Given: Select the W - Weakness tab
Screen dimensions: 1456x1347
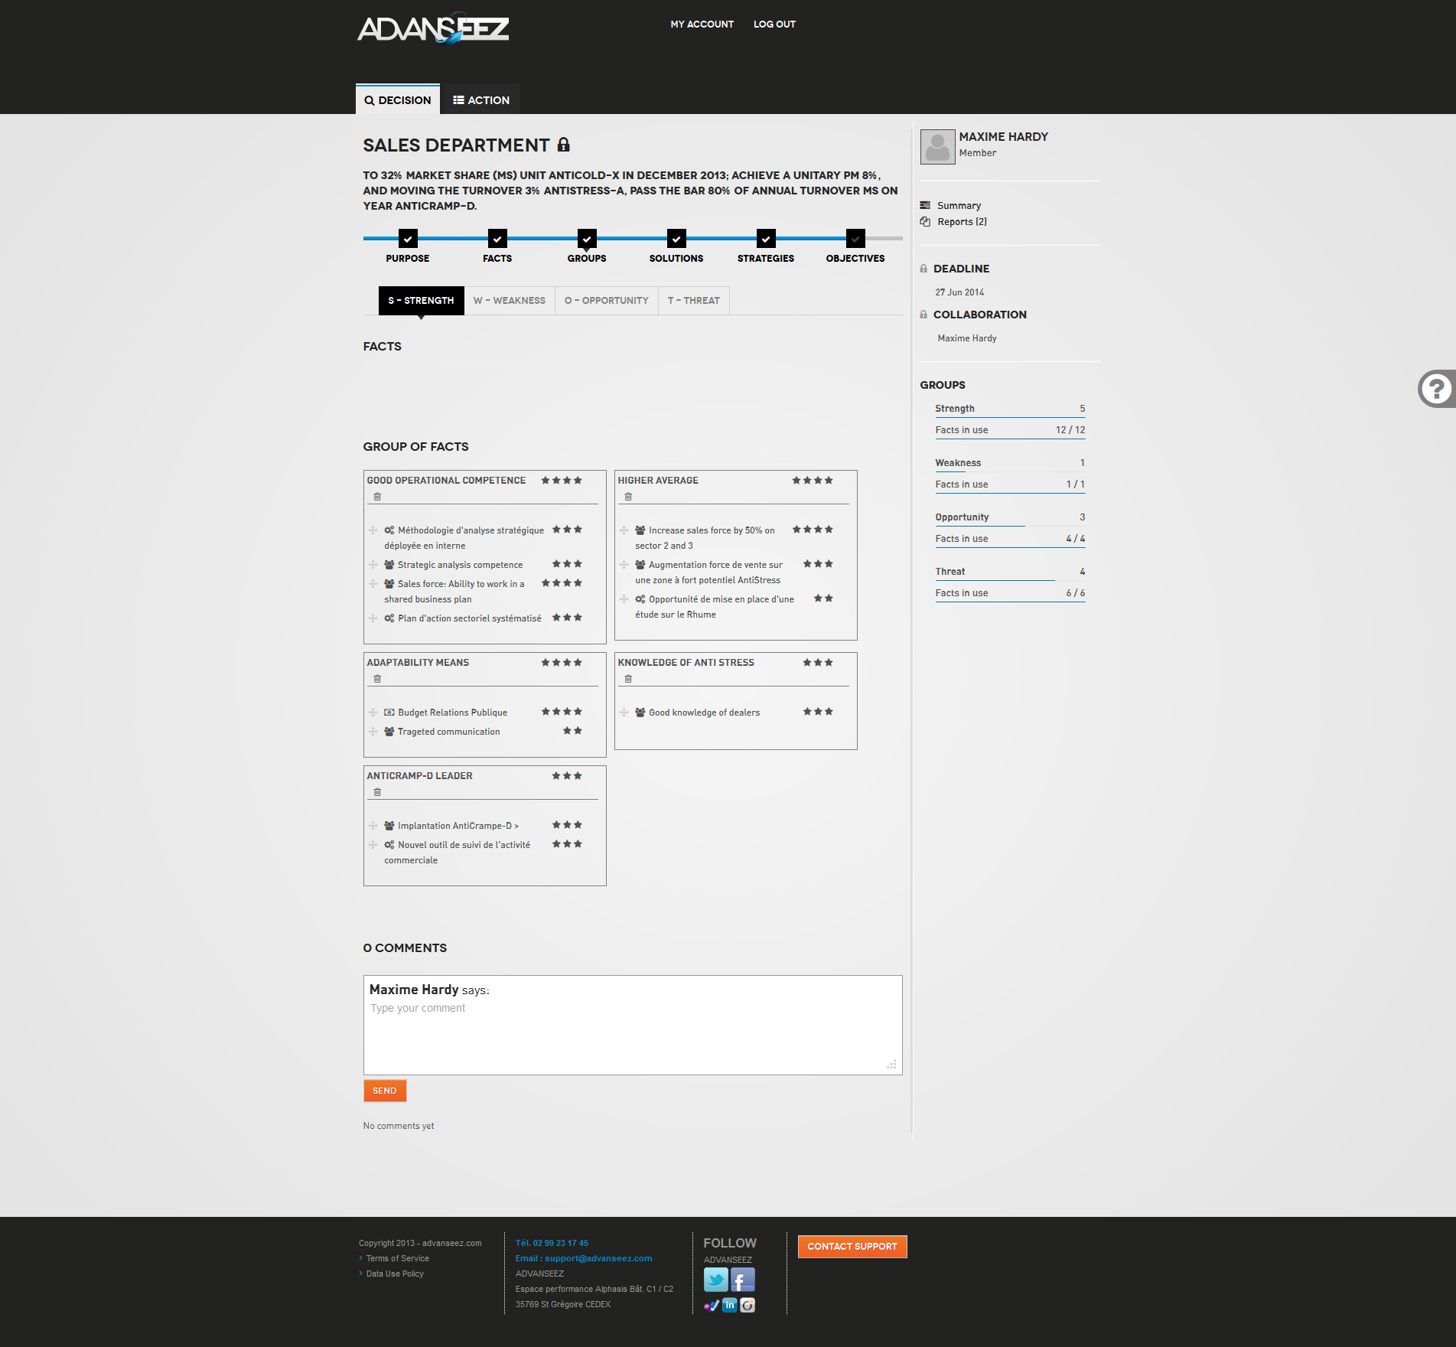Looking at the screenshot, I should [x=510, y=301].
